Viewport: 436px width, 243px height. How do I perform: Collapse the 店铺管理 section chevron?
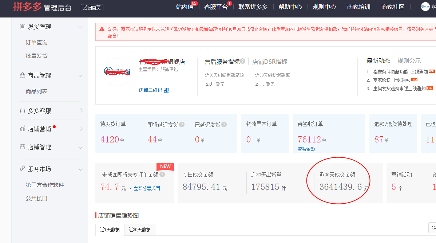click(80, 148)
